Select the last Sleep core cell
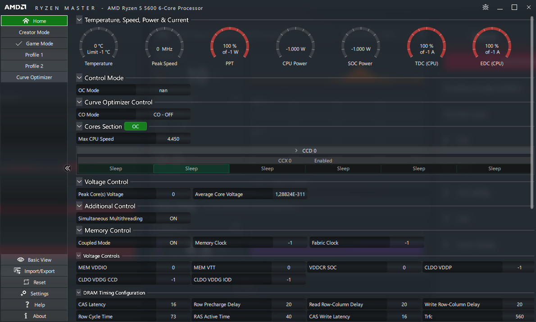 pyautogui.click(x=494, y=168)
